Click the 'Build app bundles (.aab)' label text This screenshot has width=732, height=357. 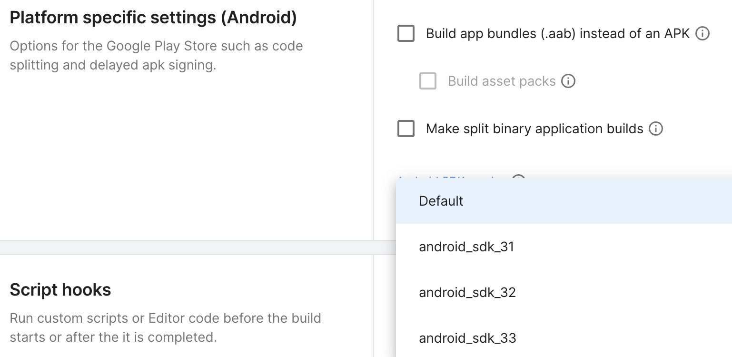click(557, 34)
